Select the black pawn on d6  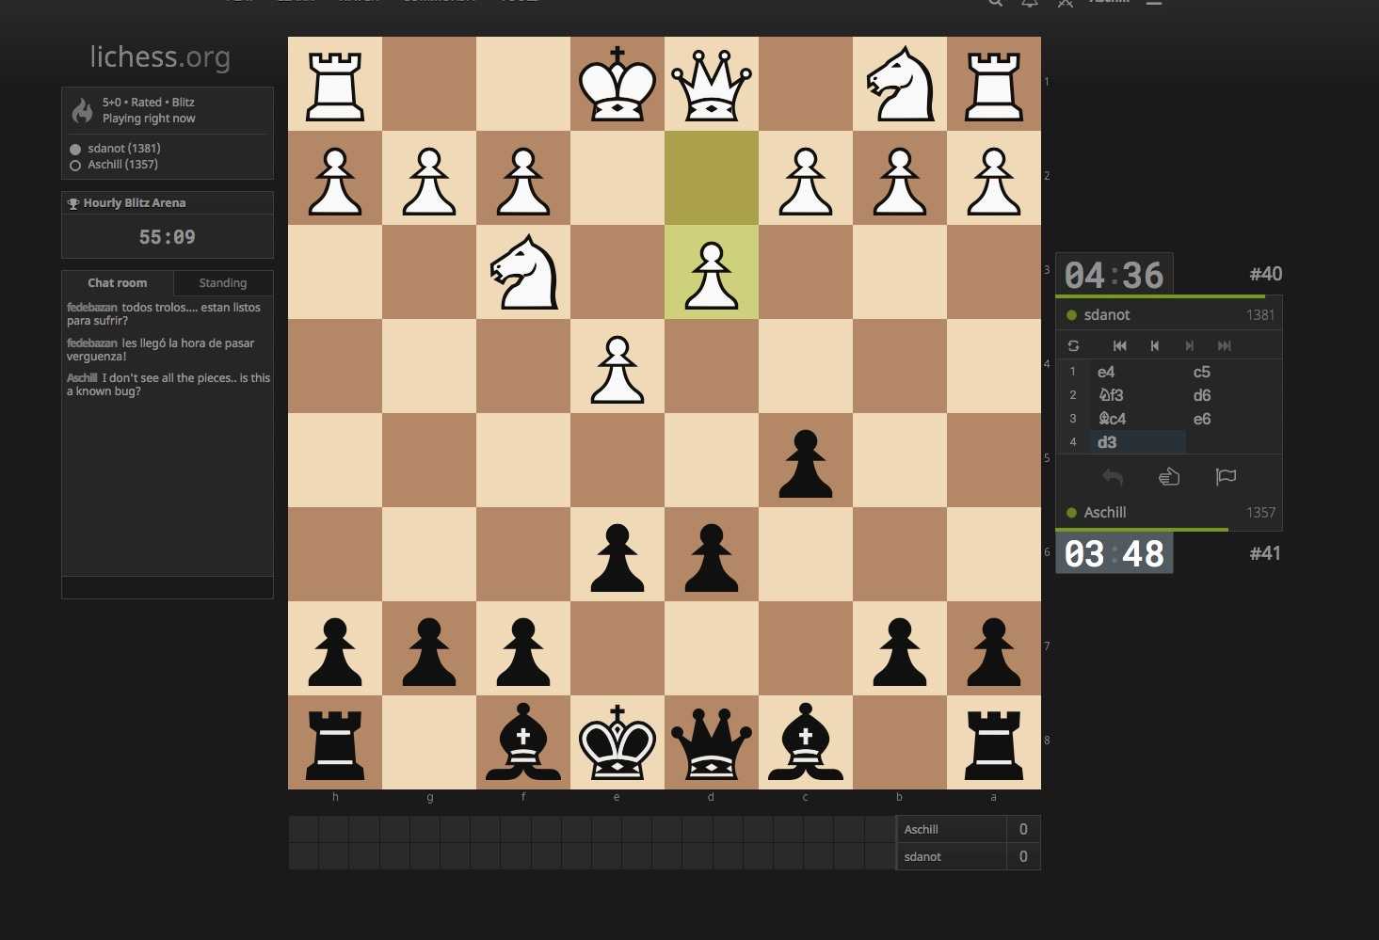click(x=712, y=554)
